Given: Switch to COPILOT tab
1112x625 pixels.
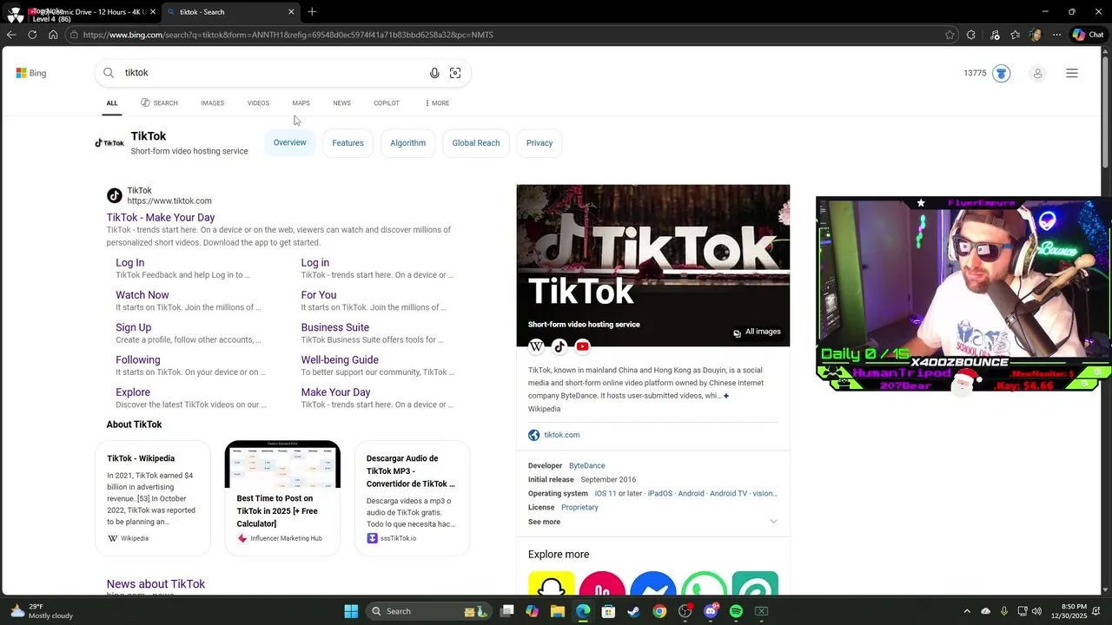Looking at the screenshot, I should coord(387,103).
